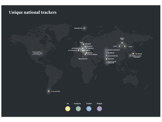Click the 'E-PLANNING' label text
The image size is (162, 122).
pos(56,91)
